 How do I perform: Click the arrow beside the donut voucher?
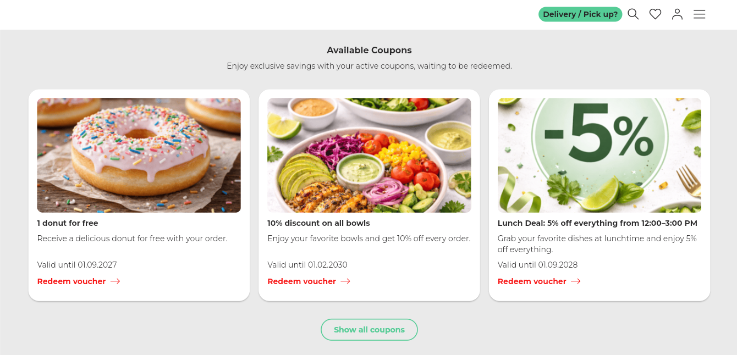pos(115,281)
